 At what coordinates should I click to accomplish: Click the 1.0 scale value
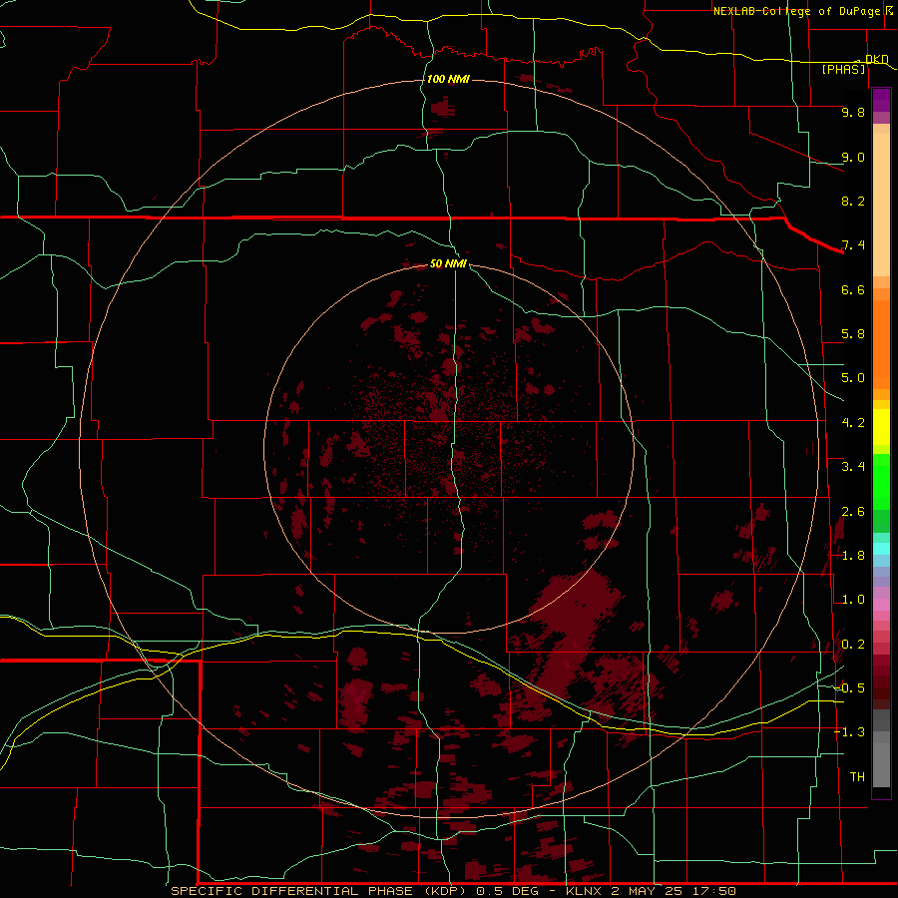pos(853,600)
